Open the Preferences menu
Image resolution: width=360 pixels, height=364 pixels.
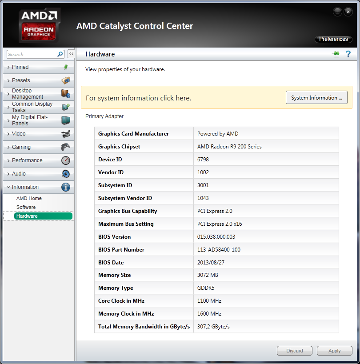pyautogui.click(x=333, y=39)
